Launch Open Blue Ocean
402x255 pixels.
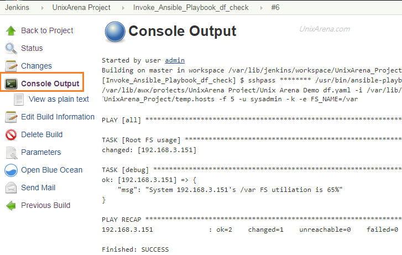[x=52, y=170]
